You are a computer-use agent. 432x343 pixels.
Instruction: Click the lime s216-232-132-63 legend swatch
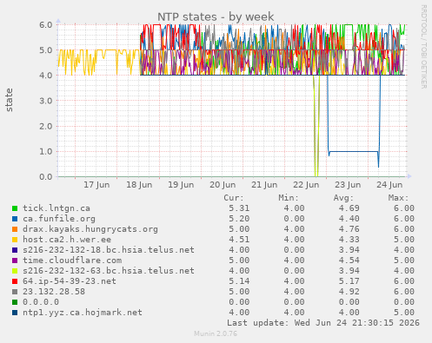point(15,271)
